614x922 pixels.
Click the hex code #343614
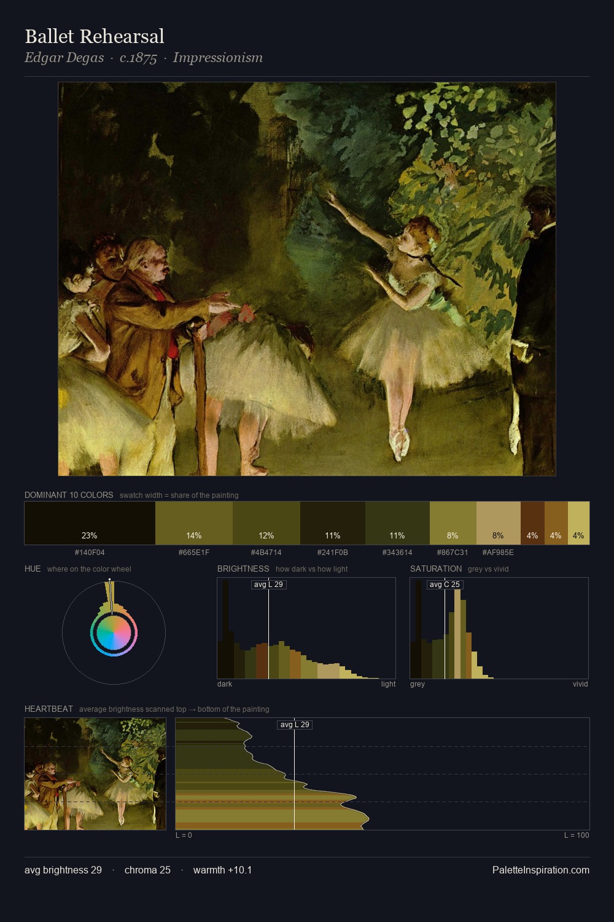click(x=397, y=552)
